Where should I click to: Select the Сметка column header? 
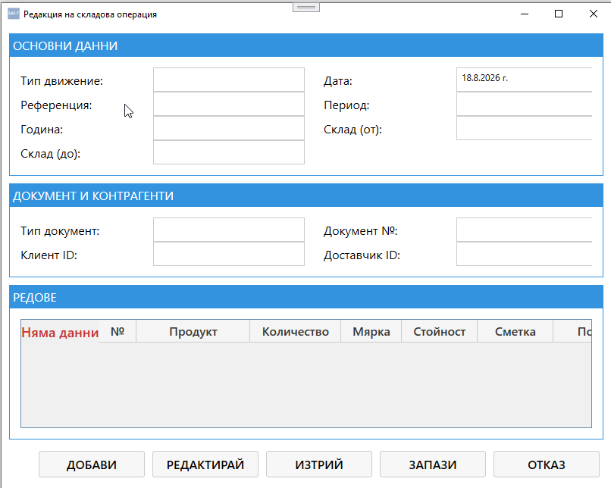tap(515, 331)
